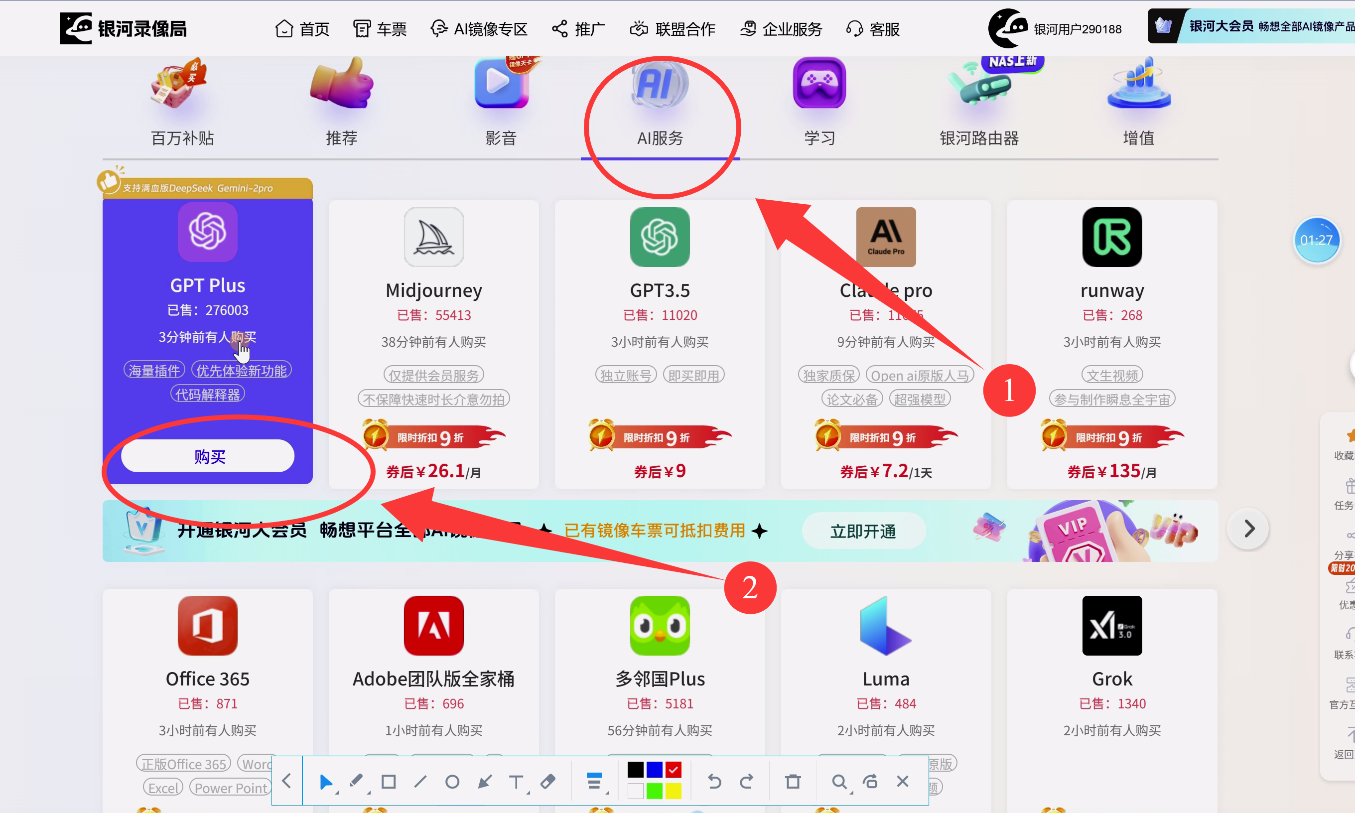Switch to 增值 category tab
1355x813 pixels.
point(1138,102)
